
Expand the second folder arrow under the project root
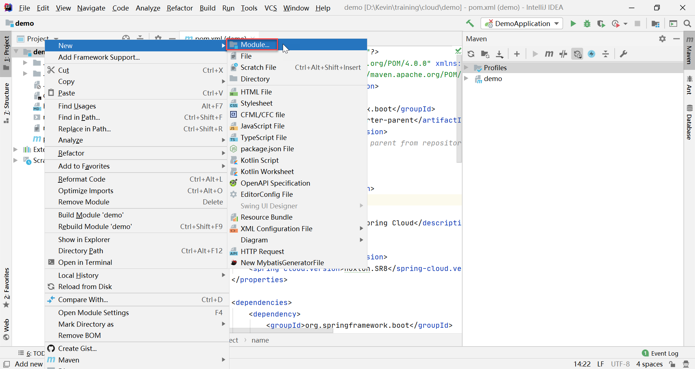tap(25, 73)
